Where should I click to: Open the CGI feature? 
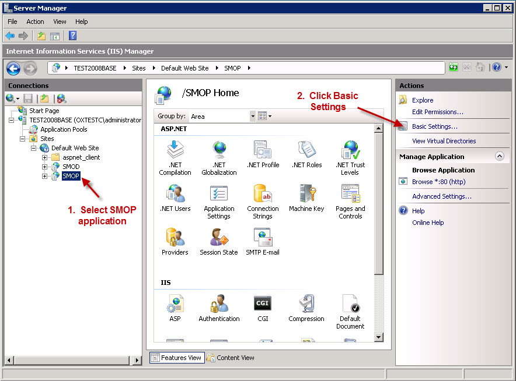pyautogui.click(x=263, y=308)
